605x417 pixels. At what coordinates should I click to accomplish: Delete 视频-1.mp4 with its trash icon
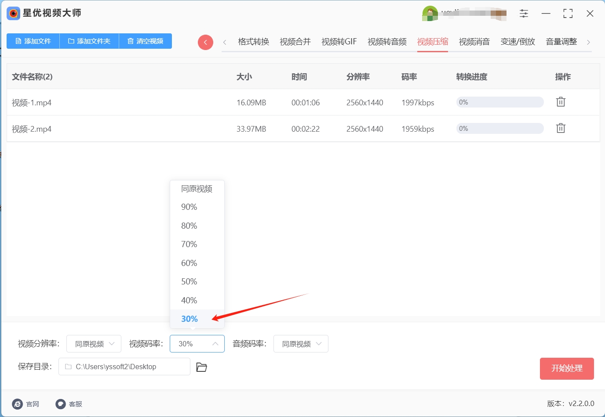pyautogui.click(x=561, y=102)
